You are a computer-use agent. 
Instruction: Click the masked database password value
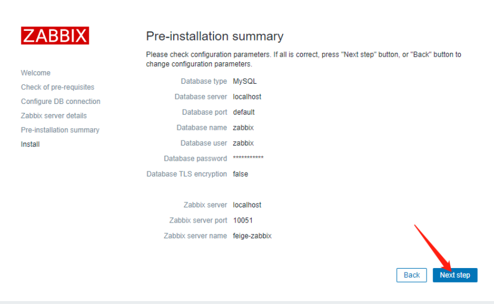[x=248, y=158]
